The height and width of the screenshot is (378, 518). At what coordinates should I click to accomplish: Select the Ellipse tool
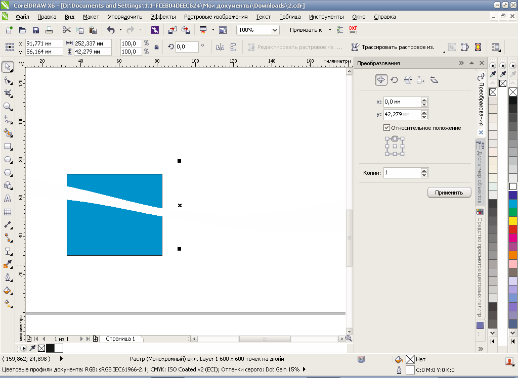[x=8, y=160]
